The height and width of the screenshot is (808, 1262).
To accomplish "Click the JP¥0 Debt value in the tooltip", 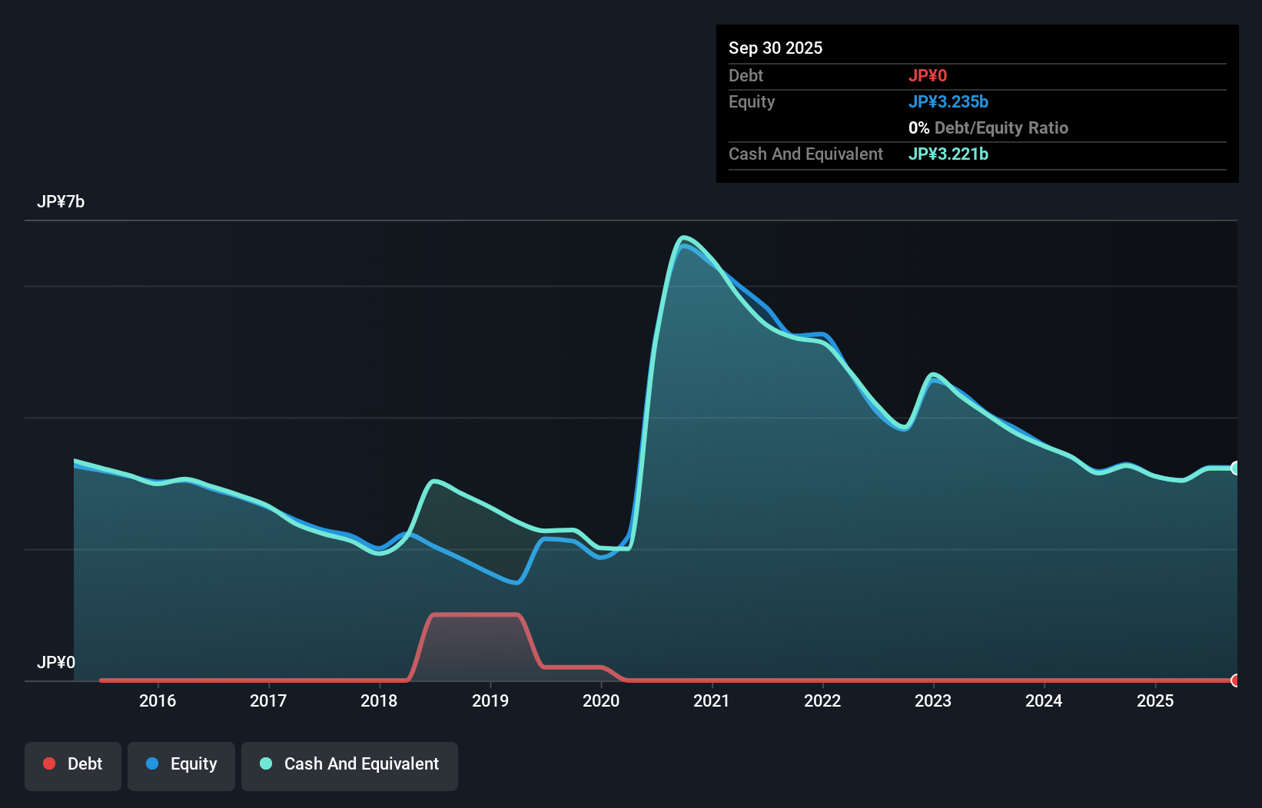I will coord(928,75).
